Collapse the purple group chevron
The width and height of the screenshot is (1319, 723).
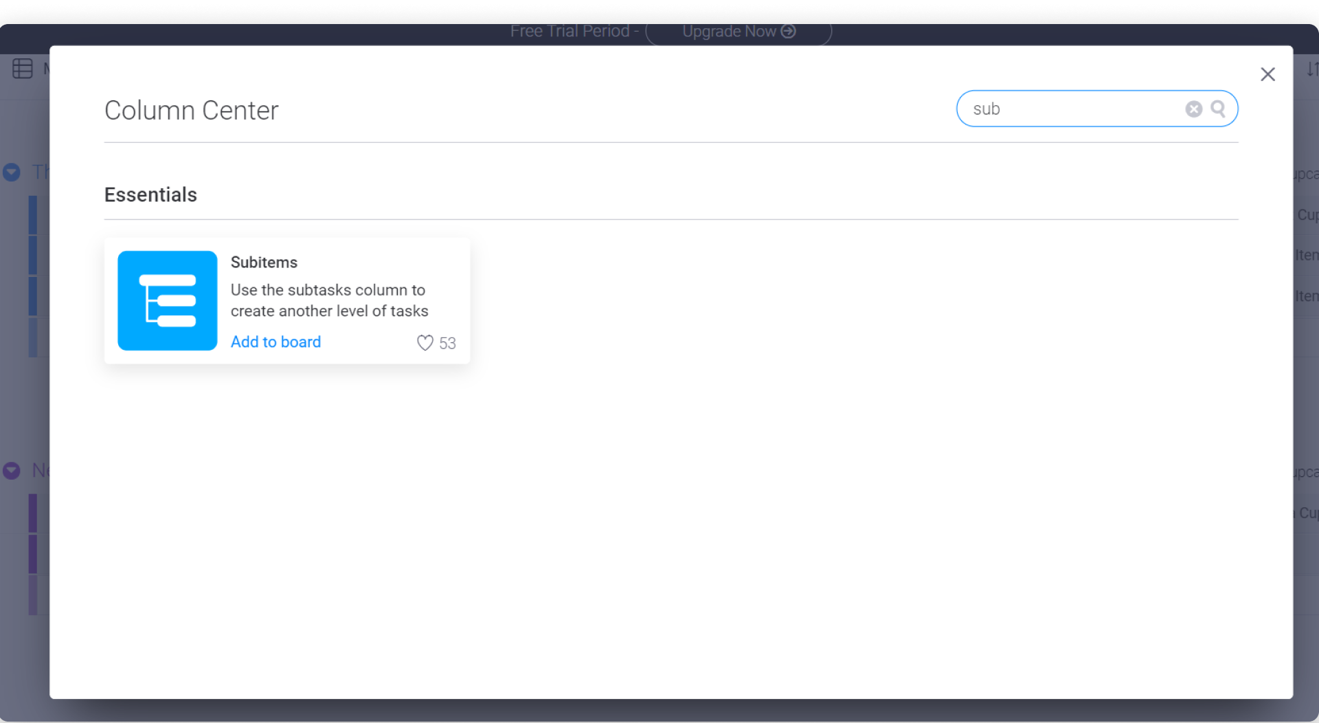(x=11, y=470)
